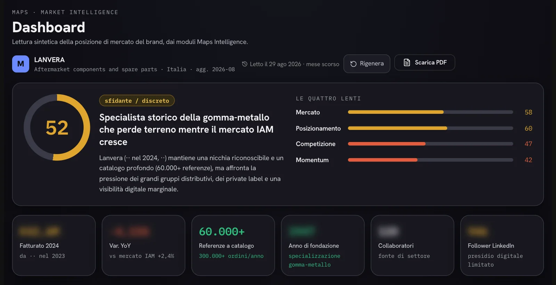The image size is (556, 285).
Task: Open the Referenze a catalogo card
Action: pos(233,245)
